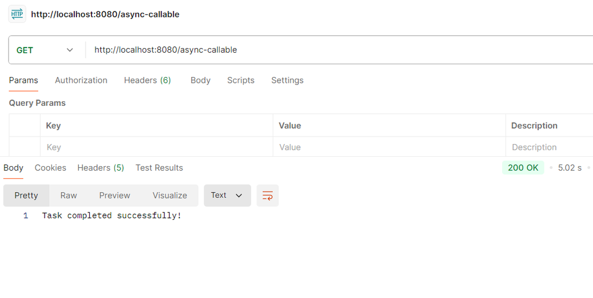Show the Test Results tab

pos(159,168)
